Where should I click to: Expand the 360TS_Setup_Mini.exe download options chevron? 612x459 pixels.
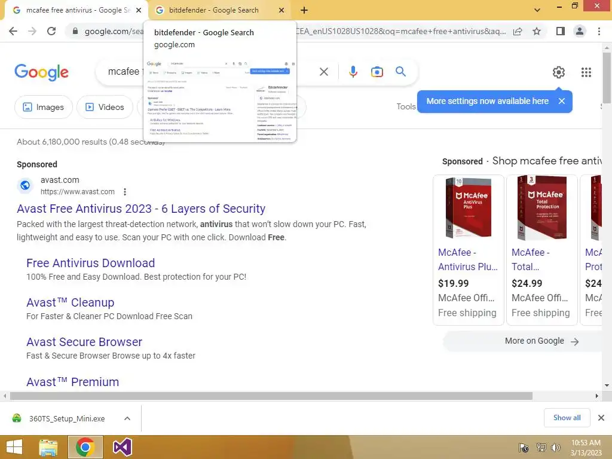tap(127, 418)
